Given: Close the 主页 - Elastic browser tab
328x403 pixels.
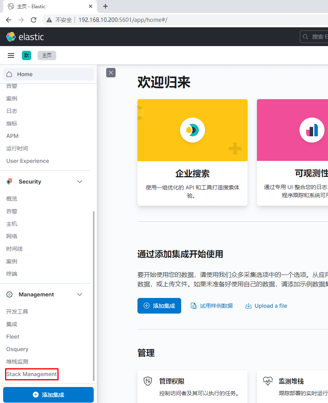Looking at the screenshot, I should 91,6.
